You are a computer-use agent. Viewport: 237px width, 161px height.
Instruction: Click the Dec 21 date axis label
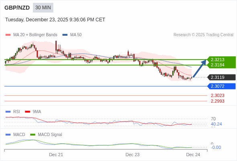click(56, 155)
